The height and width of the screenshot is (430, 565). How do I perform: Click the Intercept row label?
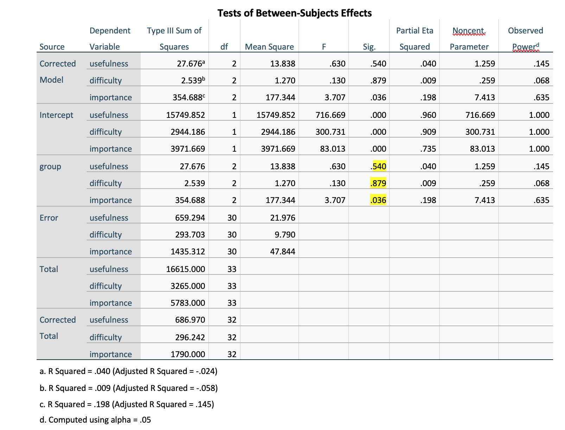[x=56, y=115]
